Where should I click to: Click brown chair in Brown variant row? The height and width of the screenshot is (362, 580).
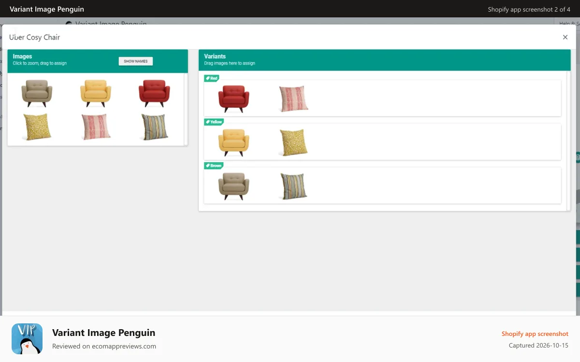coord(234,186)
